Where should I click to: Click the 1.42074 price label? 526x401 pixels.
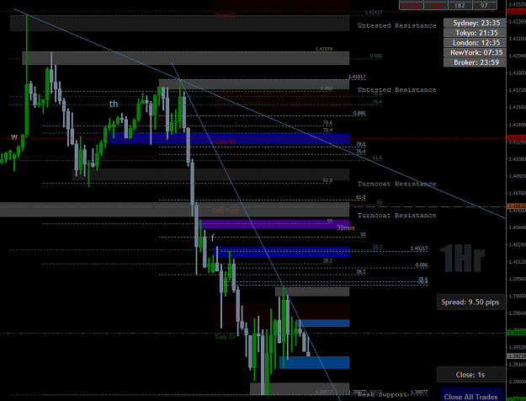324,49
